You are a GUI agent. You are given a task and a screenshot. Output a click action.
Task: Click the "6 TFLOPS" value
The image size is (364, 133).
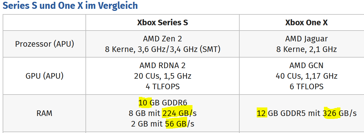(x=306, y=87)
